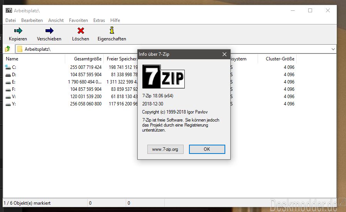Click version text 7-Zip 18.06 (x64)
346x212 pixels.
(x=158, y=96)
